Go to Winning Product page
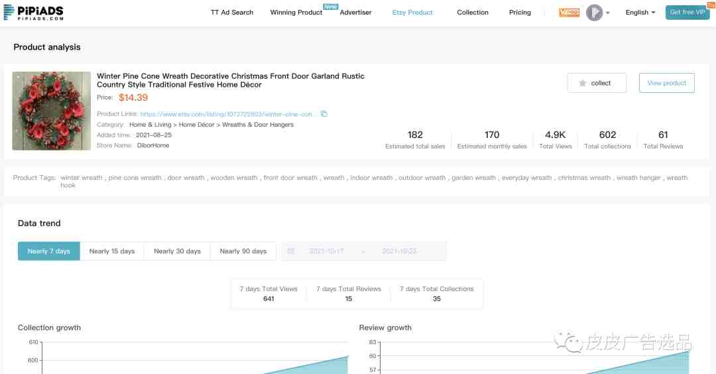 (x=296, y=13)
